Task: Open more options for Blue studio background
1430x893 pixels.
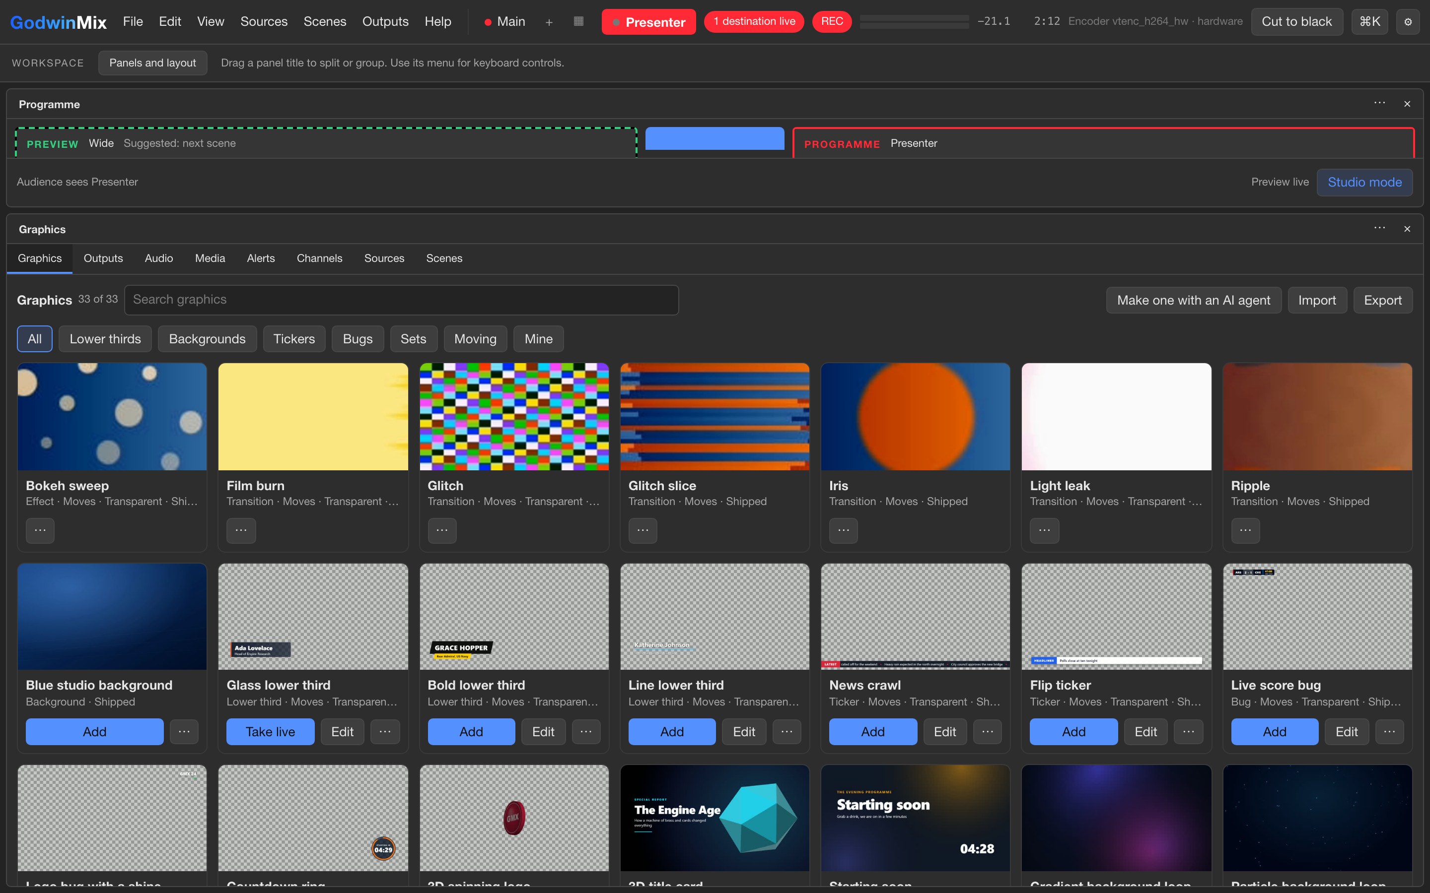Action: (184, 732)
